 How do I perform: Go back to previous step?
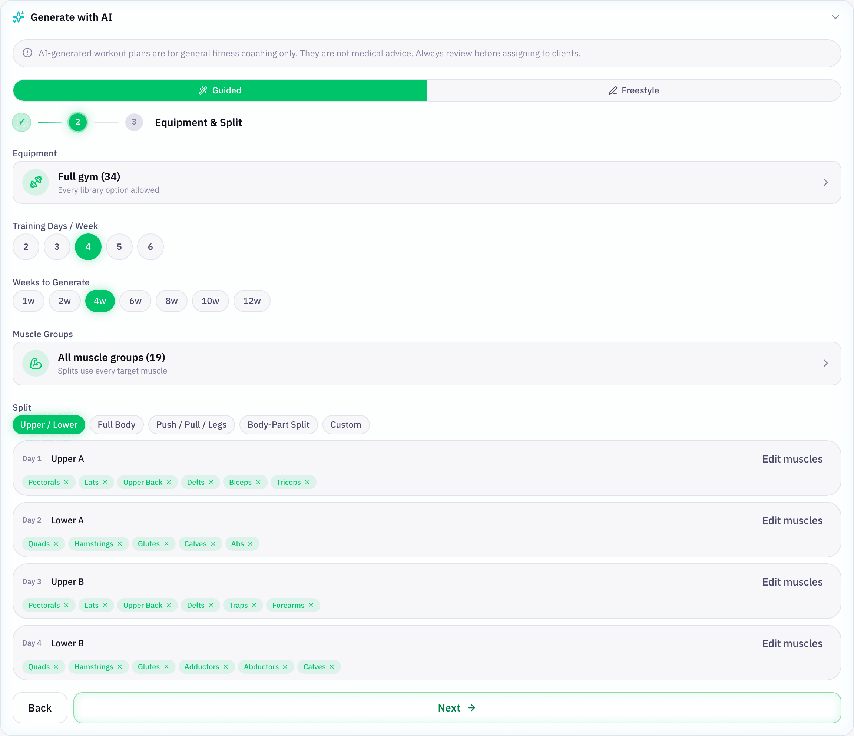pyautogui.click(x=40, y=708)
